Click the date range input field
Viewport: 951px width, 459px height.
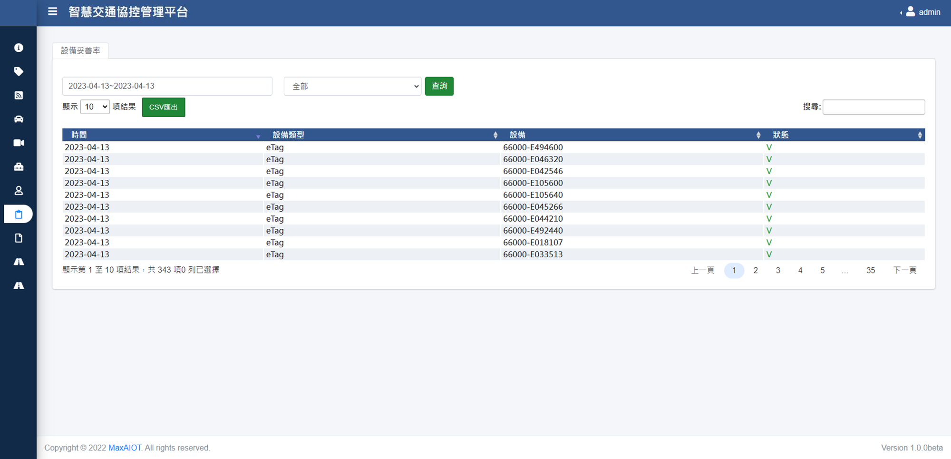pos(167,86)
